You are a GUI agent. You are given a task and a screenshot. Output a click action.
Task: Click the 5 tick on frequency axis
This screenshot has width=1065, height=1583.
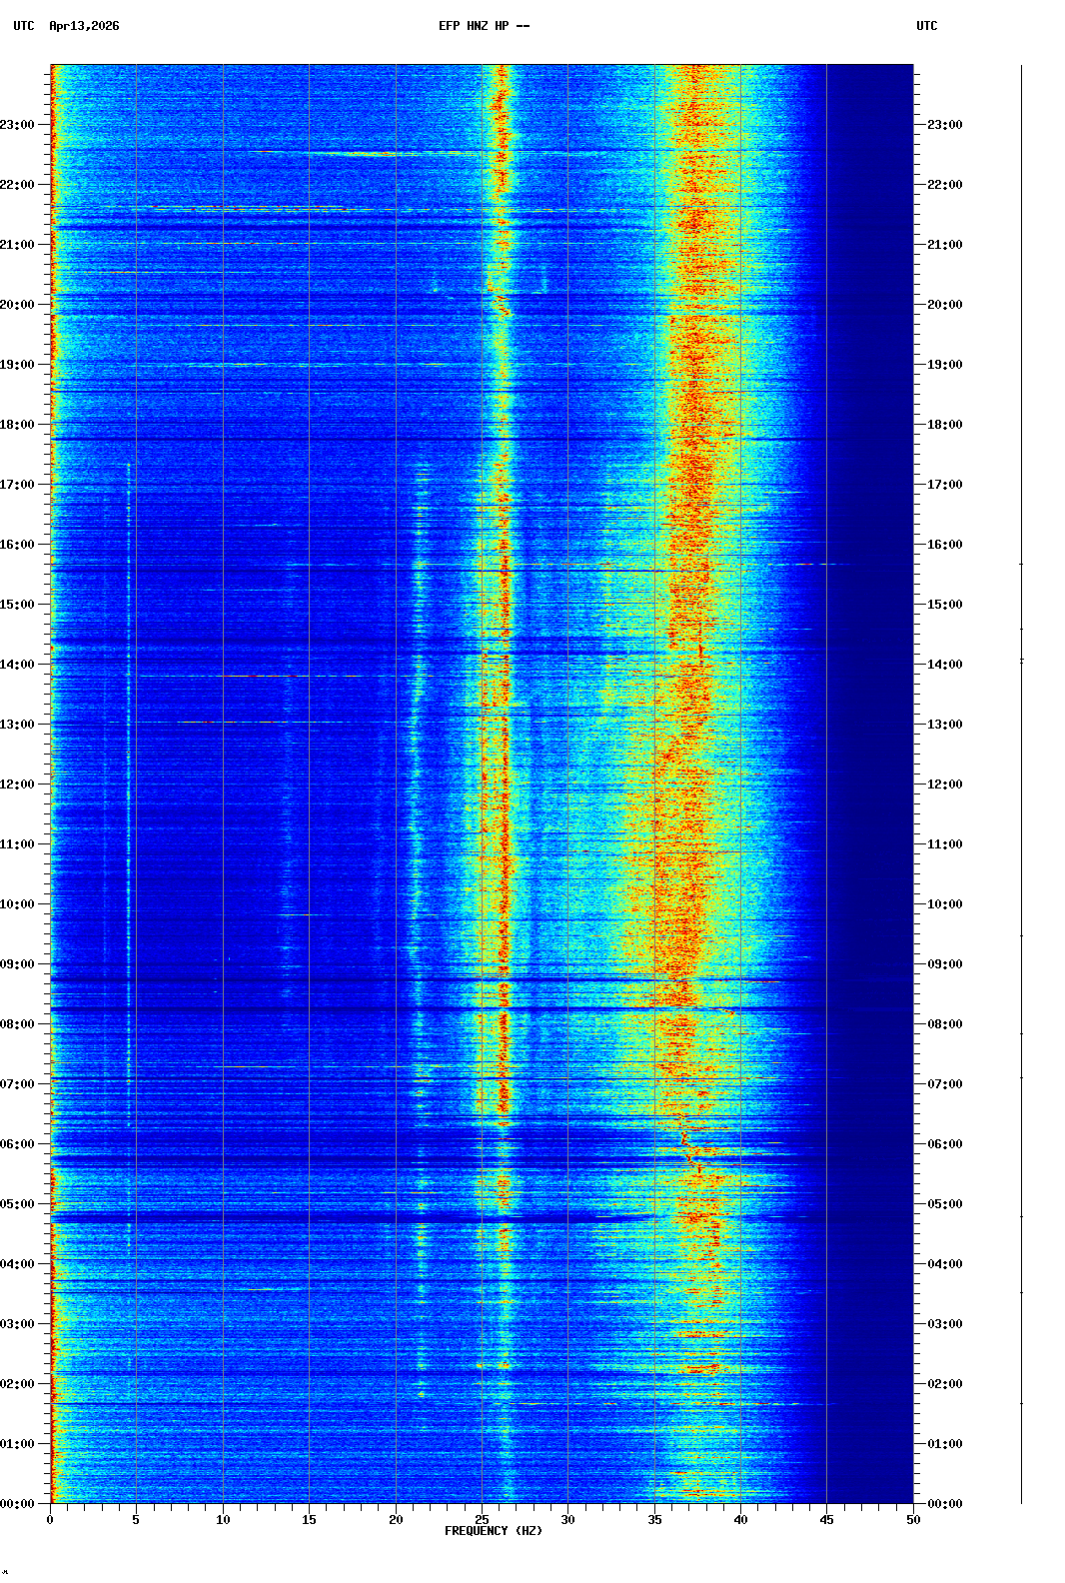(x=136, y=1520)
